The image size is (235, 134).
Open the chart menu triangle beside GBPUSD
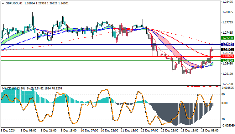tap(3, 3)
